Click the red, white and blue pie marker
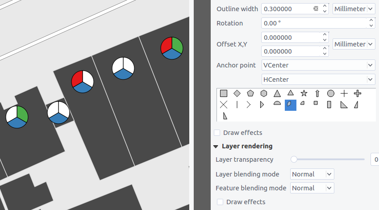 tap(83, 82)
